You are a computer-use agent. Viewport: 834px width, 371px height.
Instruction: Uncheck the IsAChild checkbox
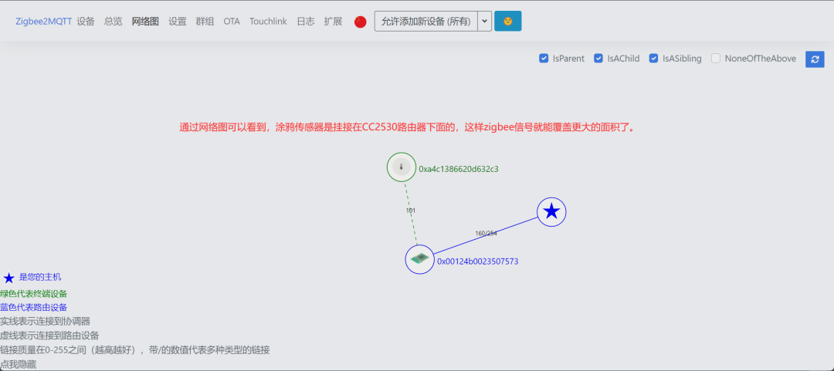(x=598, y=59)
